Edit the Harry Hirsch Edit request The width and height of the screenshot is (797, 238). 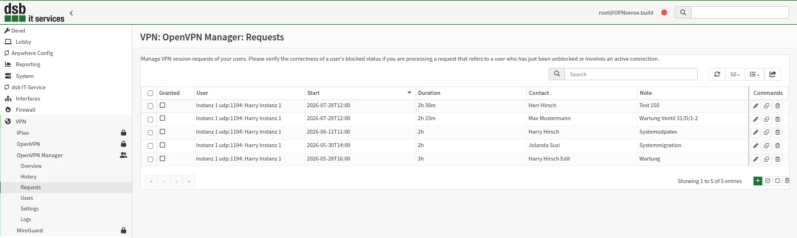pos(755,159)
